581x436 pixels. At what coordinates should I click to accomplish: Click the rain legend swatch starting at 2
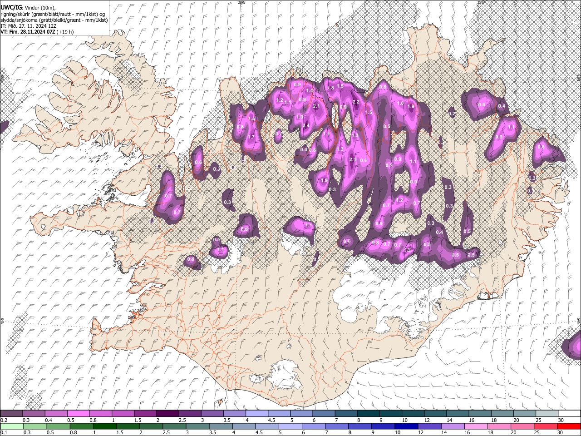[151, 426]
